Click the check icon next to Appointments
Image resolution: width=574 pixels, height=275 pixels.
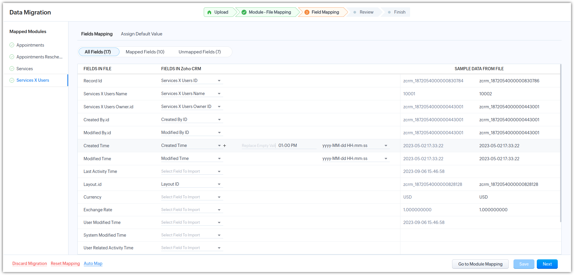pos(12,45)
